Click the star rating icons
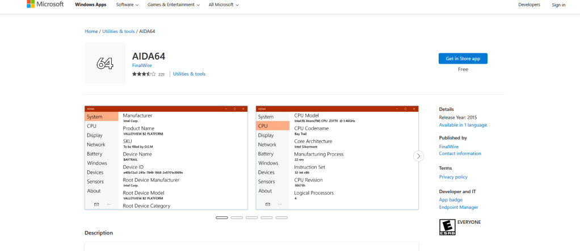The width and height of the screenshot is (580, 251). 144,74
